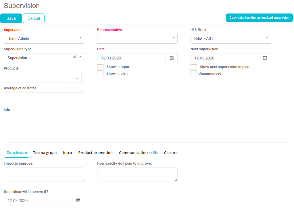The image size is (294, 208).
Task: Clear the Supervision type selection
Action: pos(74,57)
